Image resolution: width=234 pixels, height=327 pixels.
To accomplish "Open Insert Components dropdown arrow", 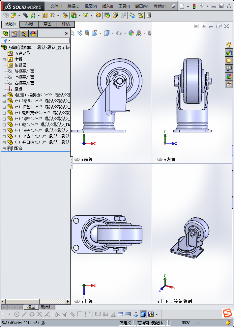I will [x=19, y=15].
